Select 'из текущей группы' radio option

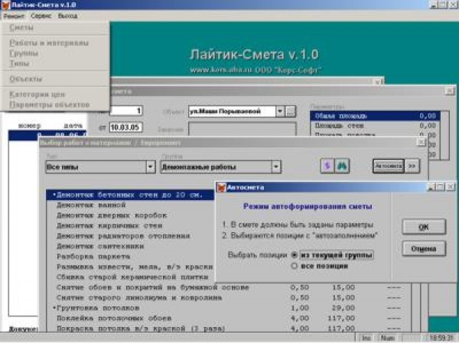pyautogui.click(x=296, y=254)
